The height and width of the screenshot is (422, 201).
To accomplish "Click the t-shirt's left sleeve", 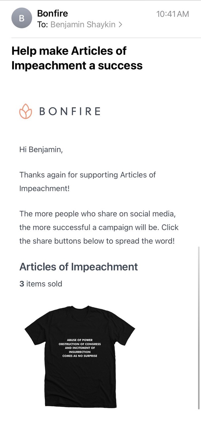I will tap(35, 326).
